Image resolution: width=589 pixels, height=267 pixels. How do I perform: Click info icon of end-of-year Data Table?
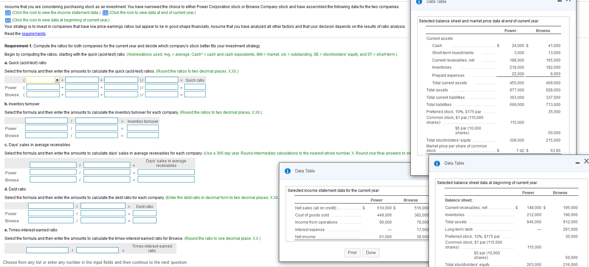[419, 2]
